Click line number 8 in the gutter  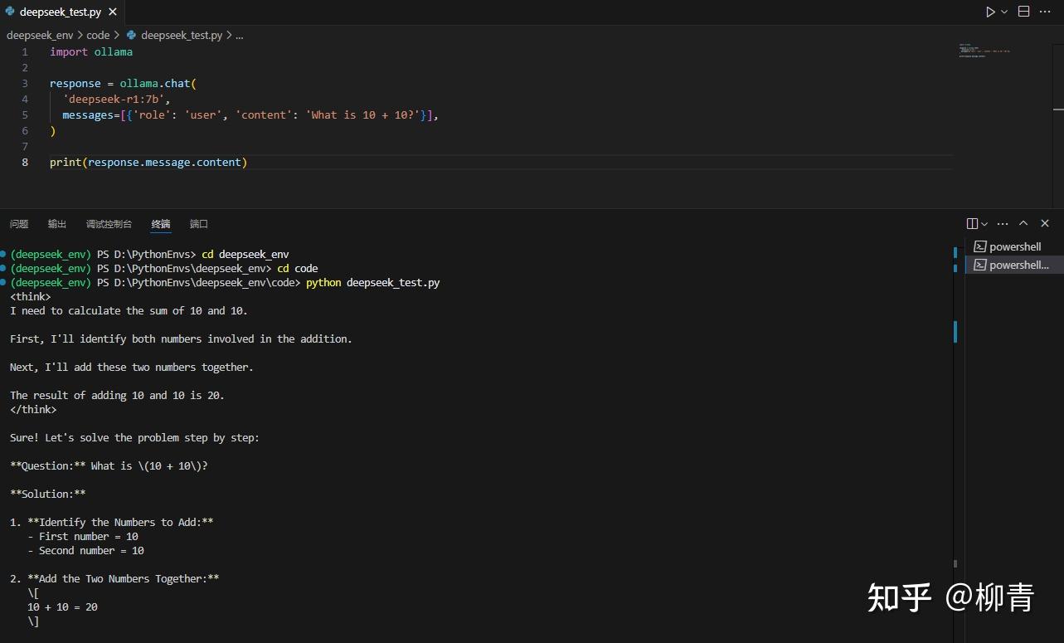[x=24, y=162]
